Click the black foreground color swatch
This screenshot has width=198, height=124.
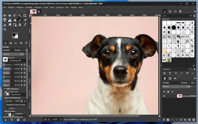(14, 34)
